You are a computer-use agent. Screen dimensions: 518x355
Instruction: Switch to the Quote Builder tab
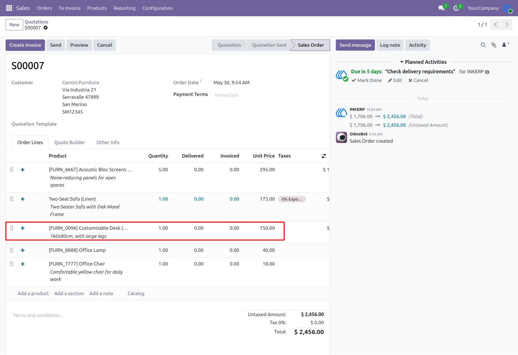click(70, 142)
